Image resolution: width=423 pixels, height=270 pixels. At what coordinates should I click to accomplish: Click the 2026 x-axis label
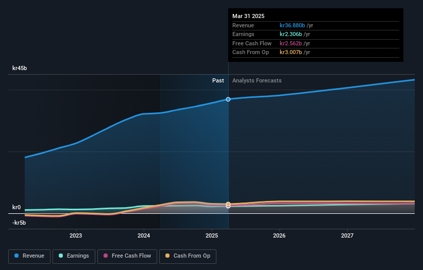coord(279,235)
